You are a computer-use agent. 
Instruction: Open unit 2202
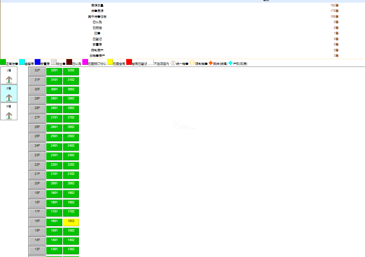coord(71,166)
